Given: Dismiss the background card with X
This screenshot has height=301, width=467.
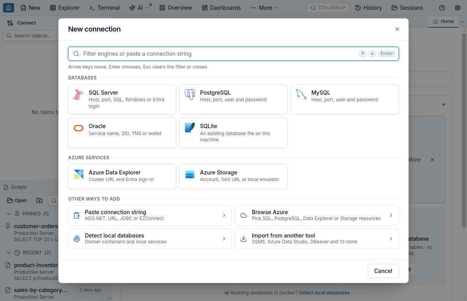Looking at the screenshot, I should [x=432, y=160].
